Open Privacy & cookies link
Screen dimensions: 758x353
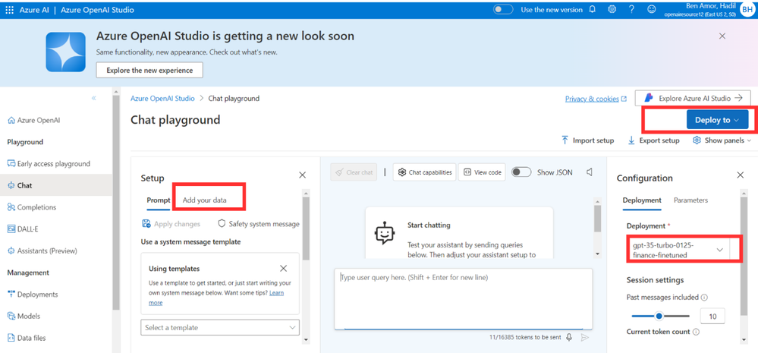coord(596,99)
